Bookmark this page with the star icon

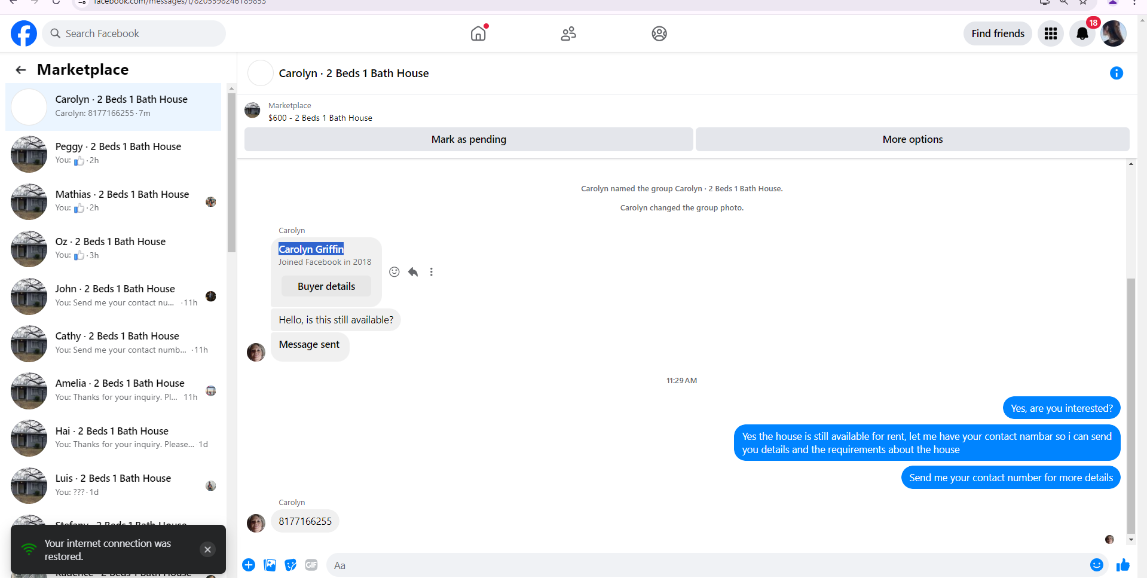pyautogui.click(x=1083, y=2)
